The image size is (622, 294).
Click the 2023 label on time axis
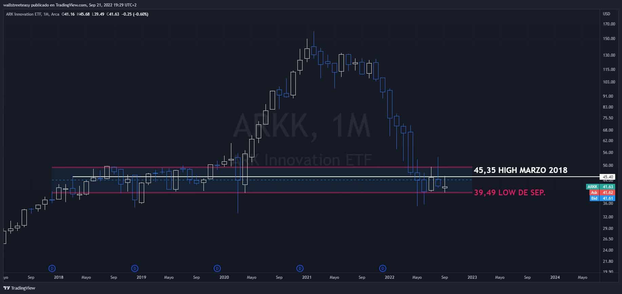coord(472,277)
